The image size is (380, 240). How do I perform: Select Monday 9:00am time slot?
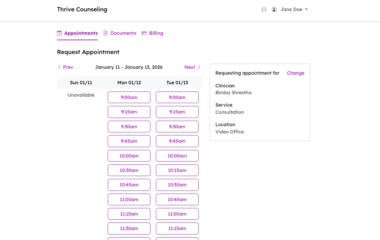click(129, 97)
